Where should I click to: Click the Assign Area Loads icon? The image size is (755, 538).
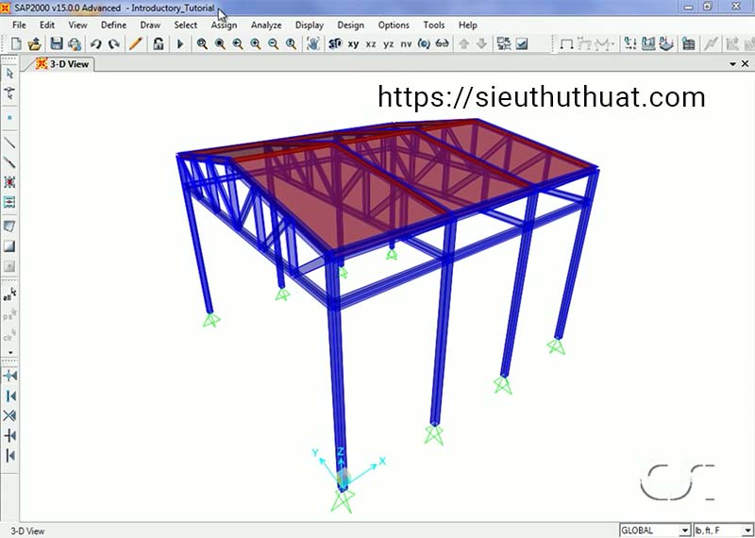pyautogui.click(x=666, y=44)
